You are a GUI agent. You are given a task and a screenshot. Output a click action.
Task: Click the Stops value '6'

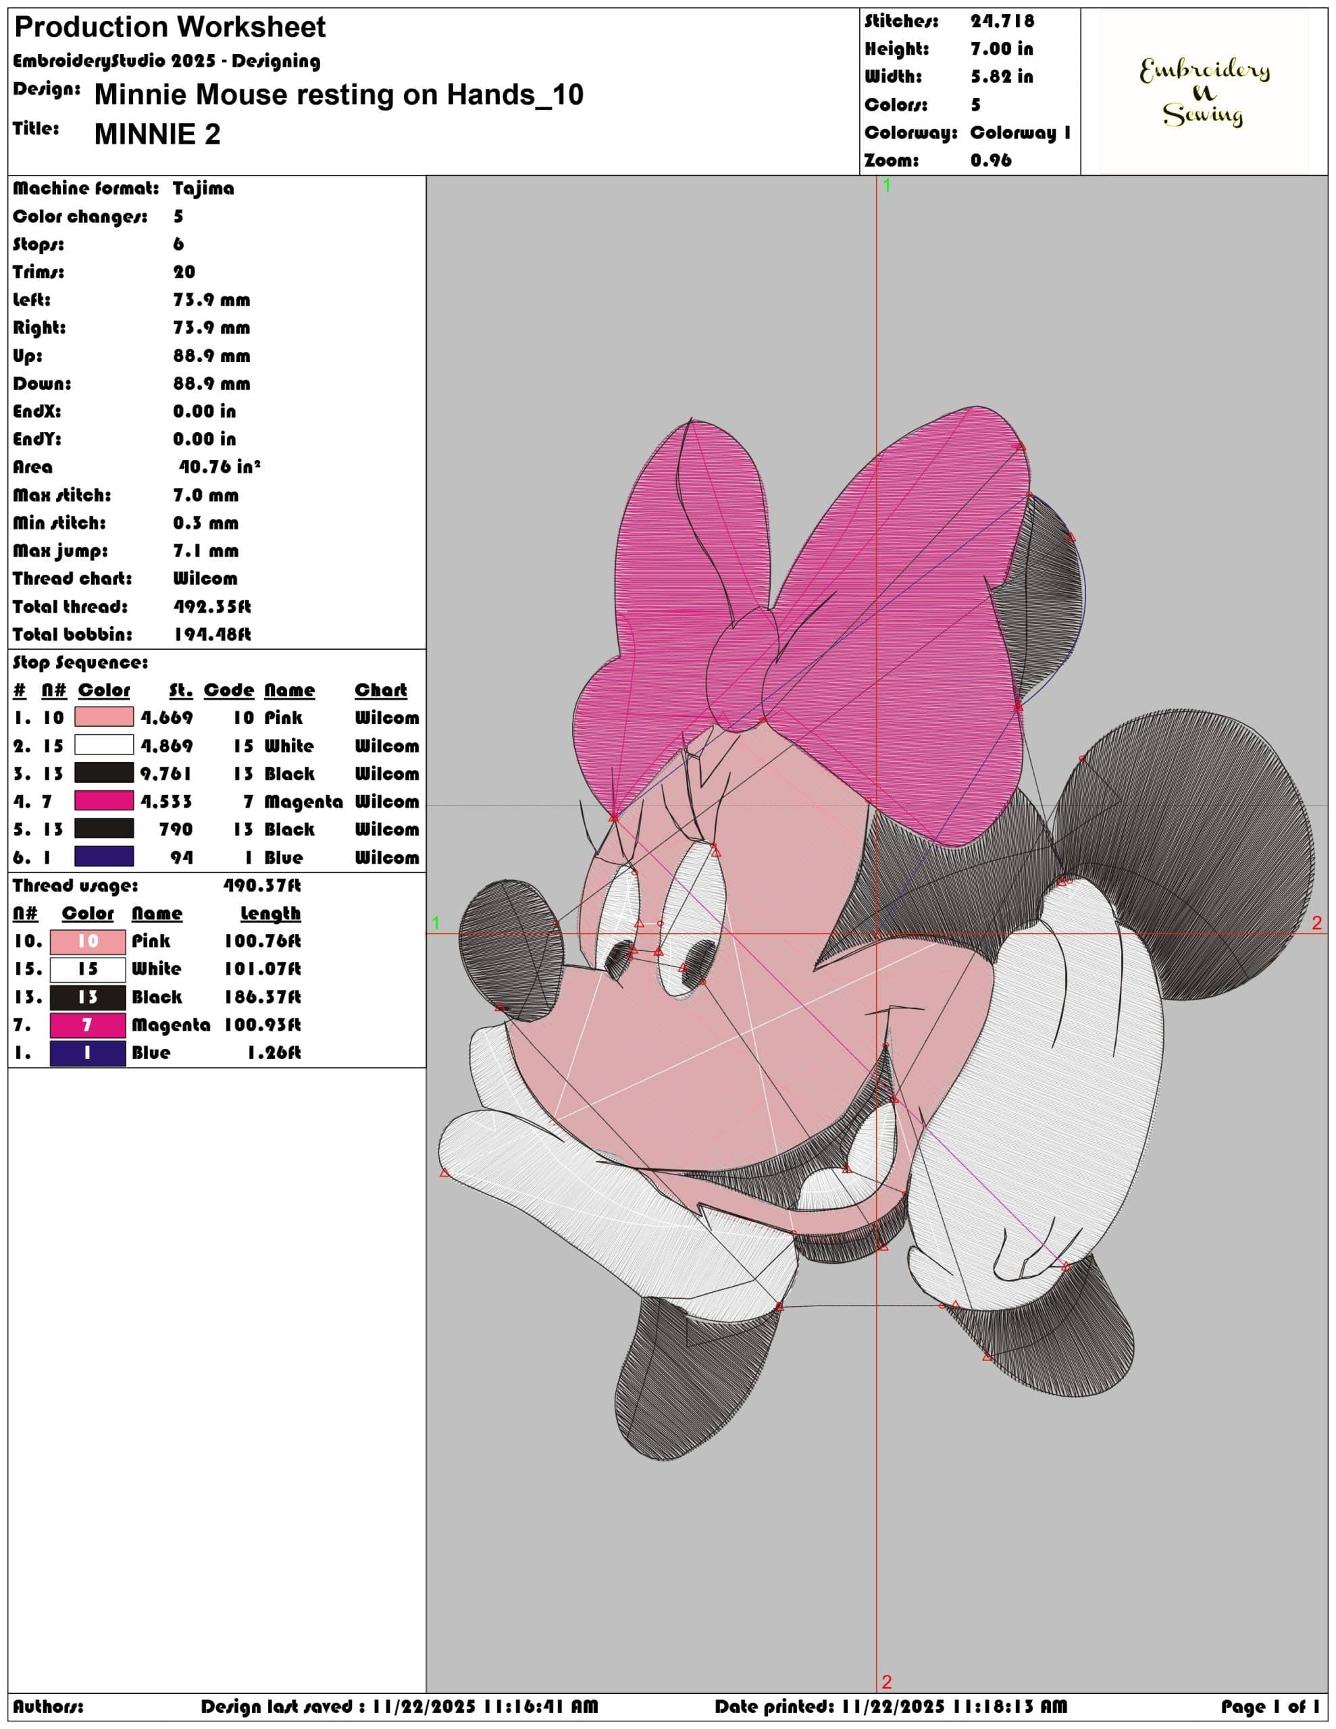coord(178,244)
